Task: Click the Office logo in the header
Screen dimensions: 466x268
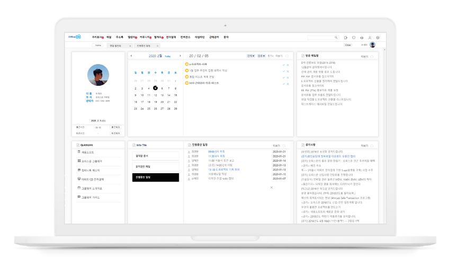Action: click(74, 37)
